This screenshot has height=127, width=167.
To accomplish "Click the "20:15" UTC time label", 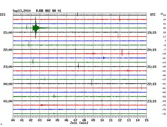I will pos(152,50).
